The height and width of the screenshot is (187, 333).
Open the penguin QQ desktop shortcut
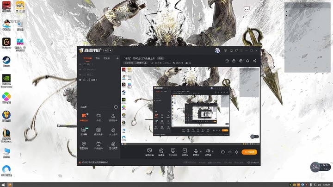coord(6,25)
